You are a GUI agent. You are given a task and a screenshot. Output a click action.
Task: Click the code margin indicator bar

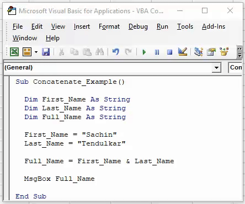7,138
